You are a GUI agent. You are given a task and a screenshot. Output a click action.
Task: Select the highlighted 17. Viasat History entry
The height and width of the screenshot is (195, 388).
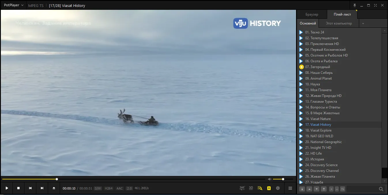[x=339, y=125]
